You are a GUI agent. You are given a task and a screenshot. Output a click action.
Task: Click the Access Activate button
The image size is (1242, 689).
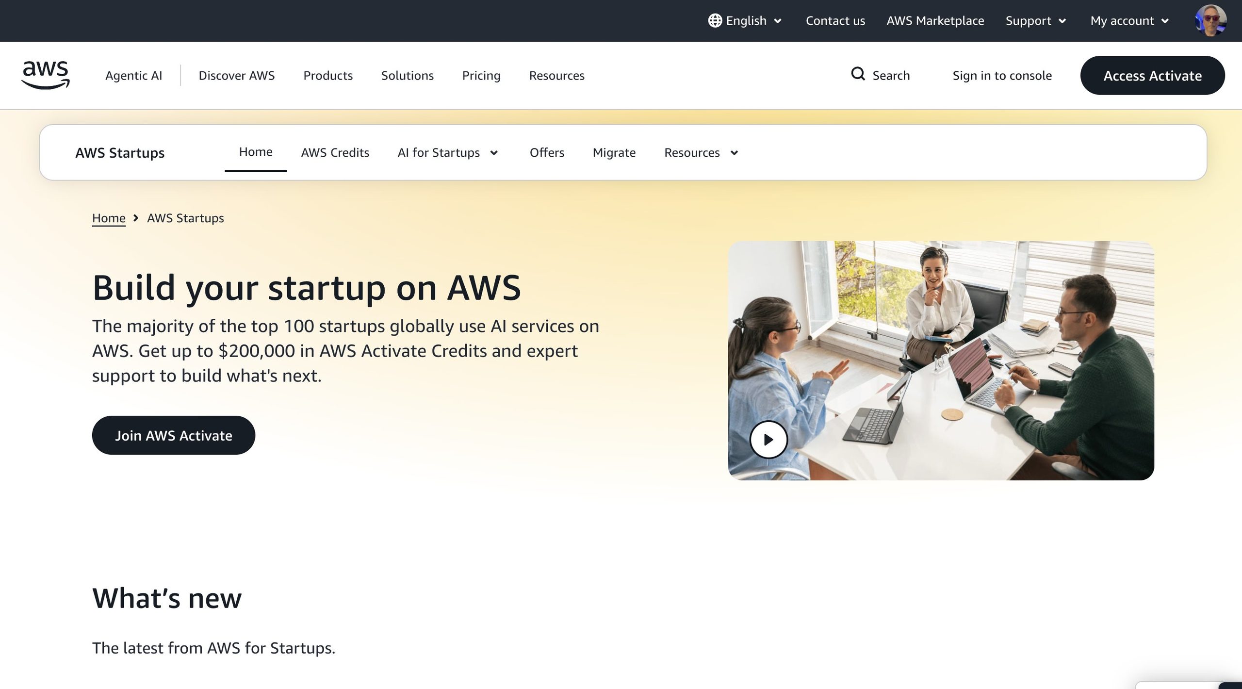coord(1152,75)
